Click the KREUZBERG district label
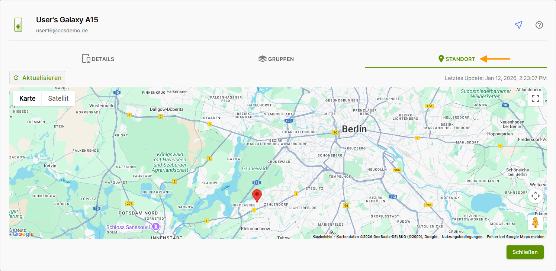 [x=355, y=148]
